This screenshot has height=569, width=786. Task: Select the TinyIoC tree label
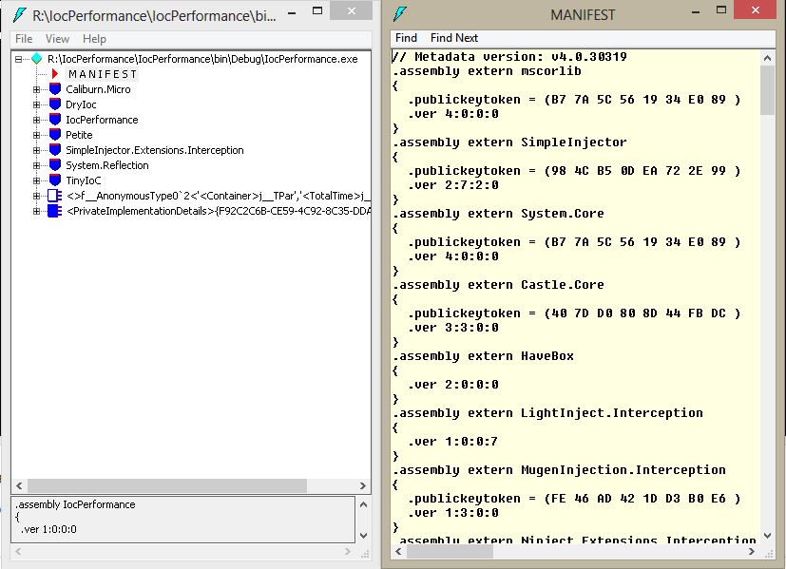[84, 180]
